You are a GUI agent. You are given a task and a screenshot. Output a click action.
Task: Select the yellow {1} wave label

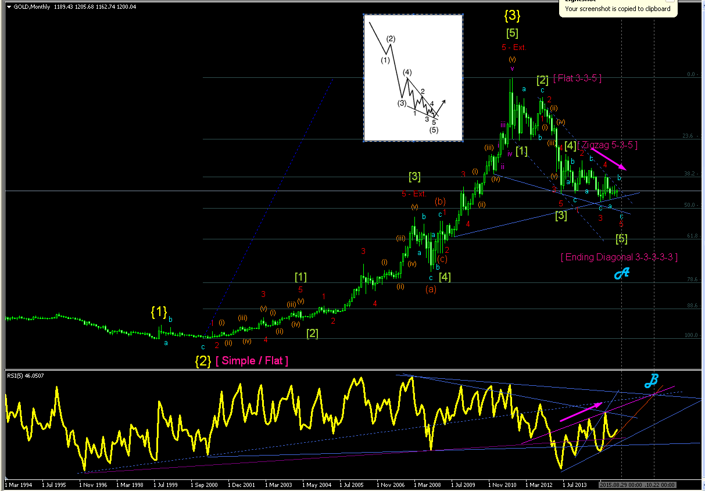click(159, 312)
